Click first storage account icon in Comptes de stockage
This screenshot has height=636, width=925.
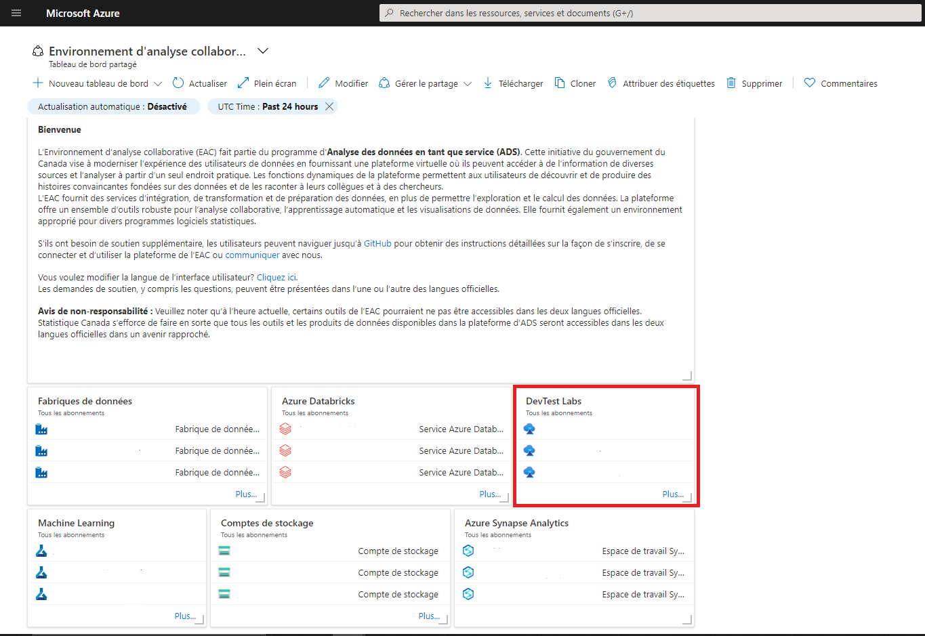pos(224,551)
